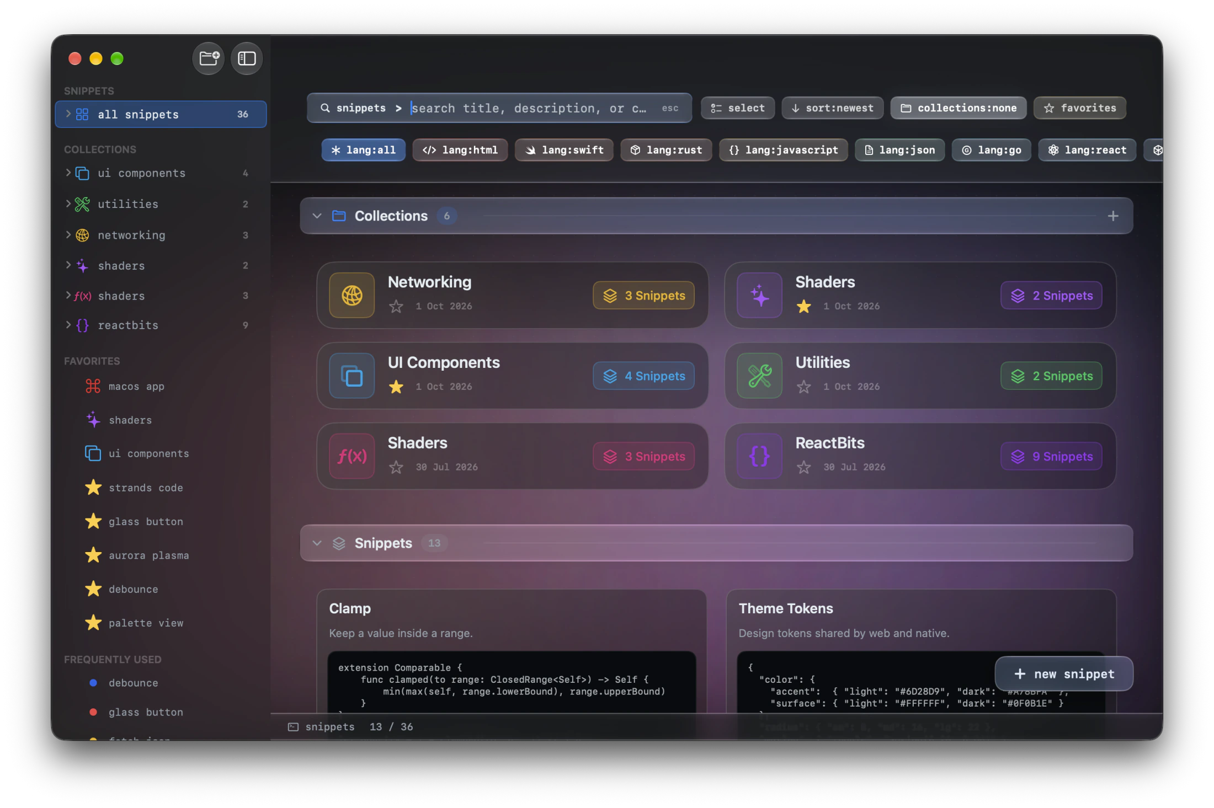The height and width of the screenshot is (808, 1214).
Task: Toggle the favorites filter
Action: (1080, 108)
